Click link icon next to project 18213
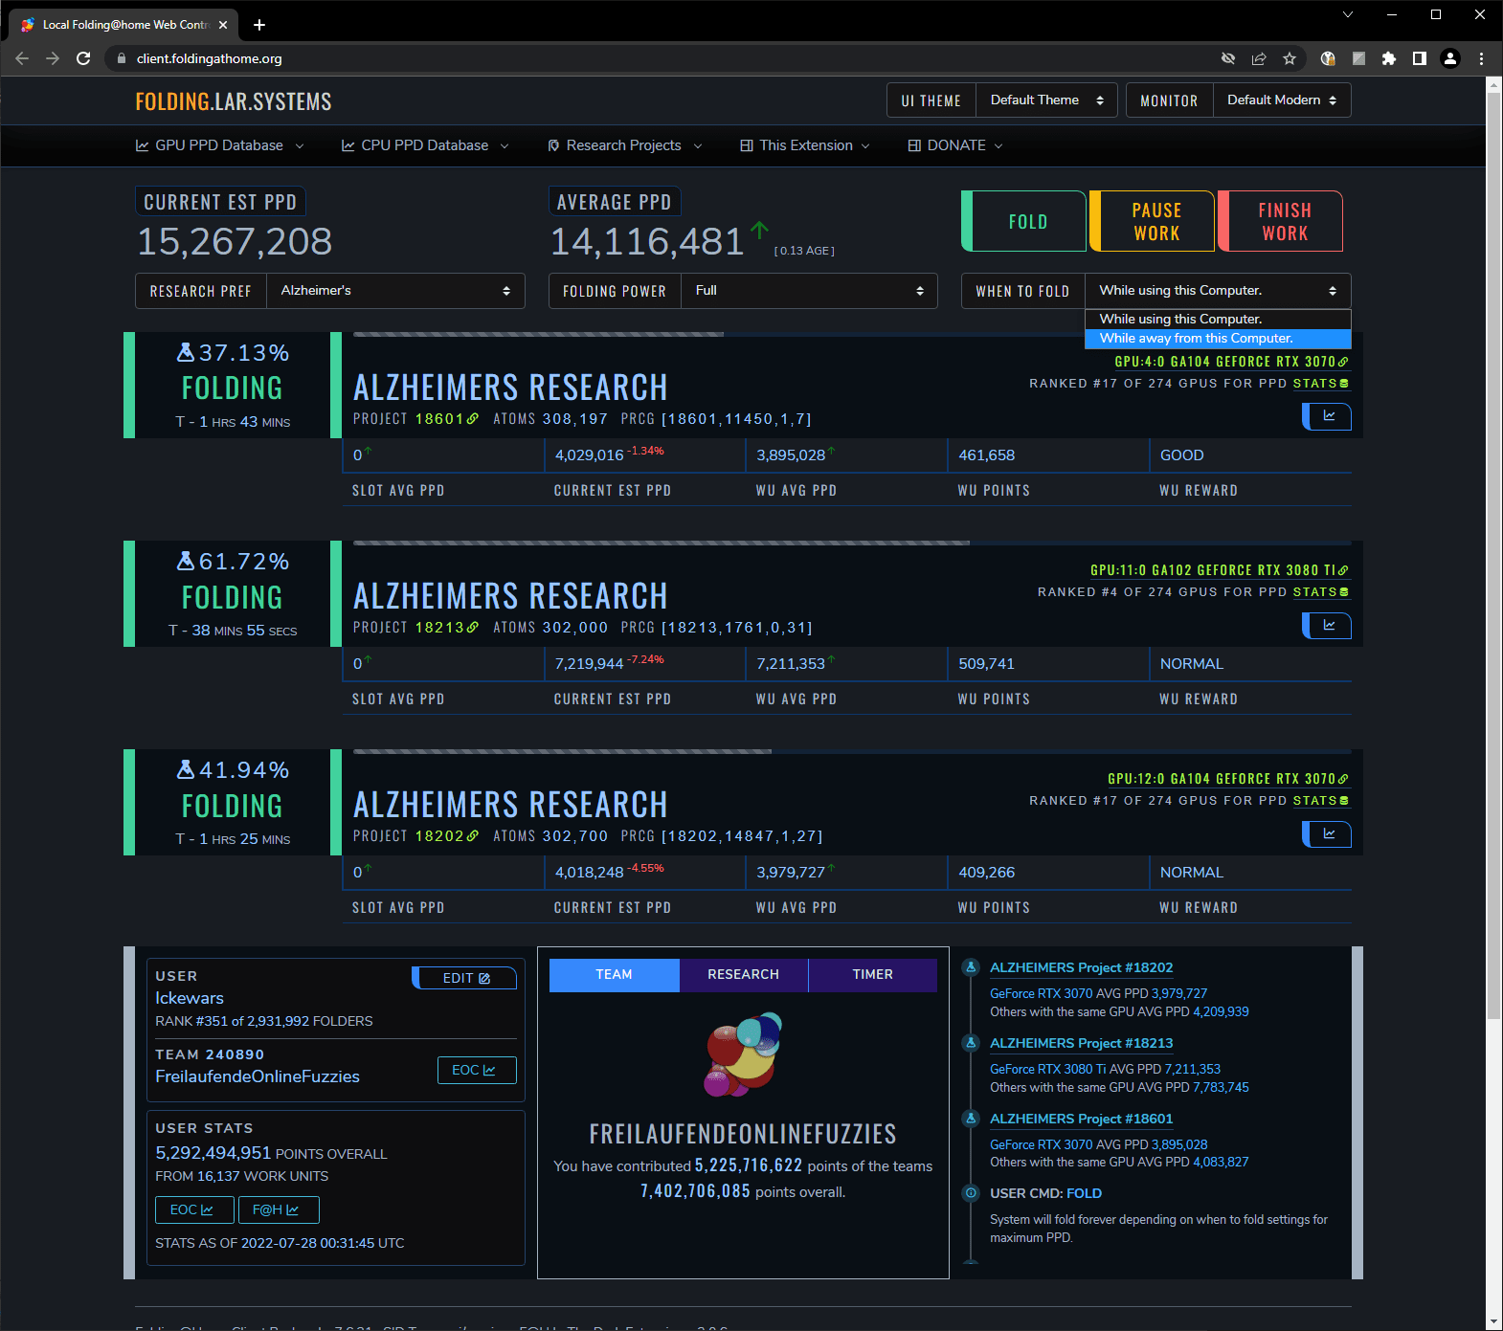 tap(473, 628)
